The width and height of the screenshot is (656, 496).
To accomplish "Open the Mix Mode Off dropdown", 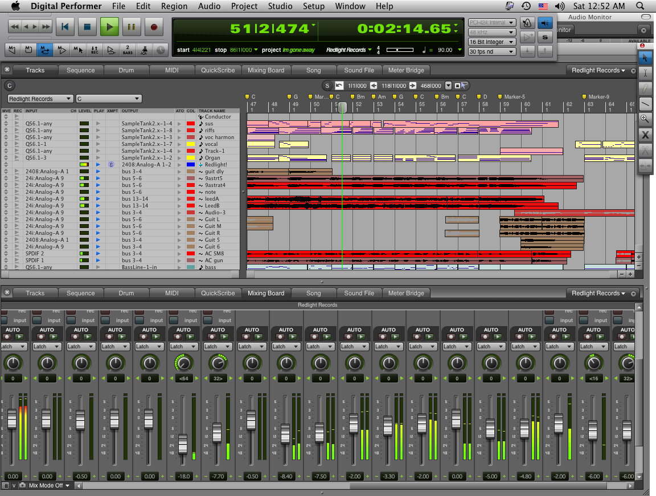I will tap(49, 486).
